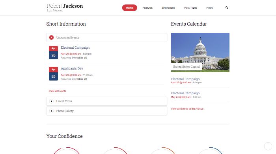Open the Applicants Day event title
276x154 pixels.
72,68
